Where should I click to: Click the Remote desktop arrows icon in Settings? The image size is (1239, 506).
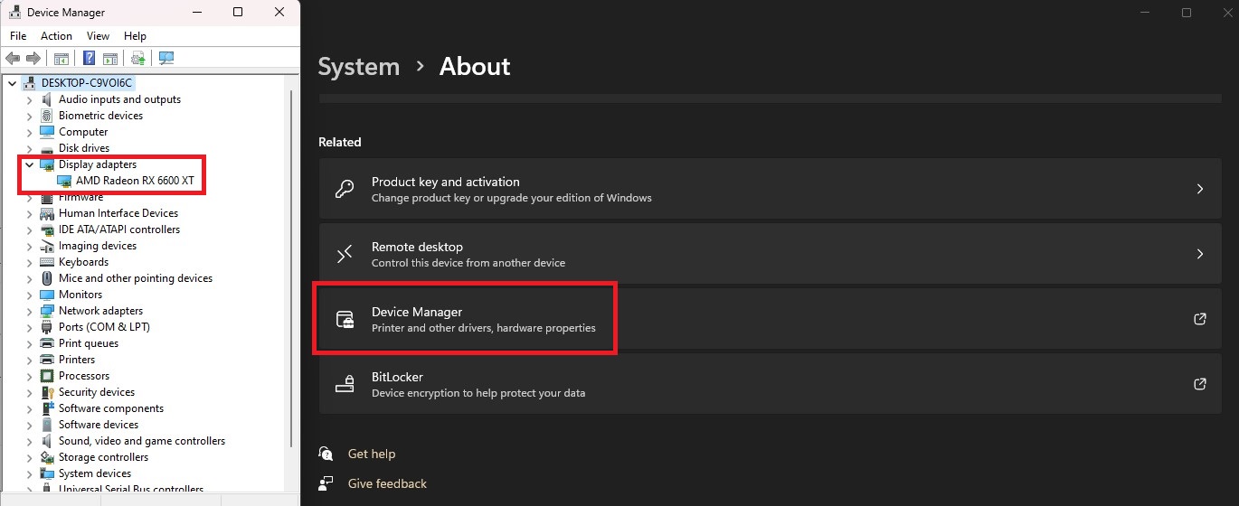click(345, 254)
